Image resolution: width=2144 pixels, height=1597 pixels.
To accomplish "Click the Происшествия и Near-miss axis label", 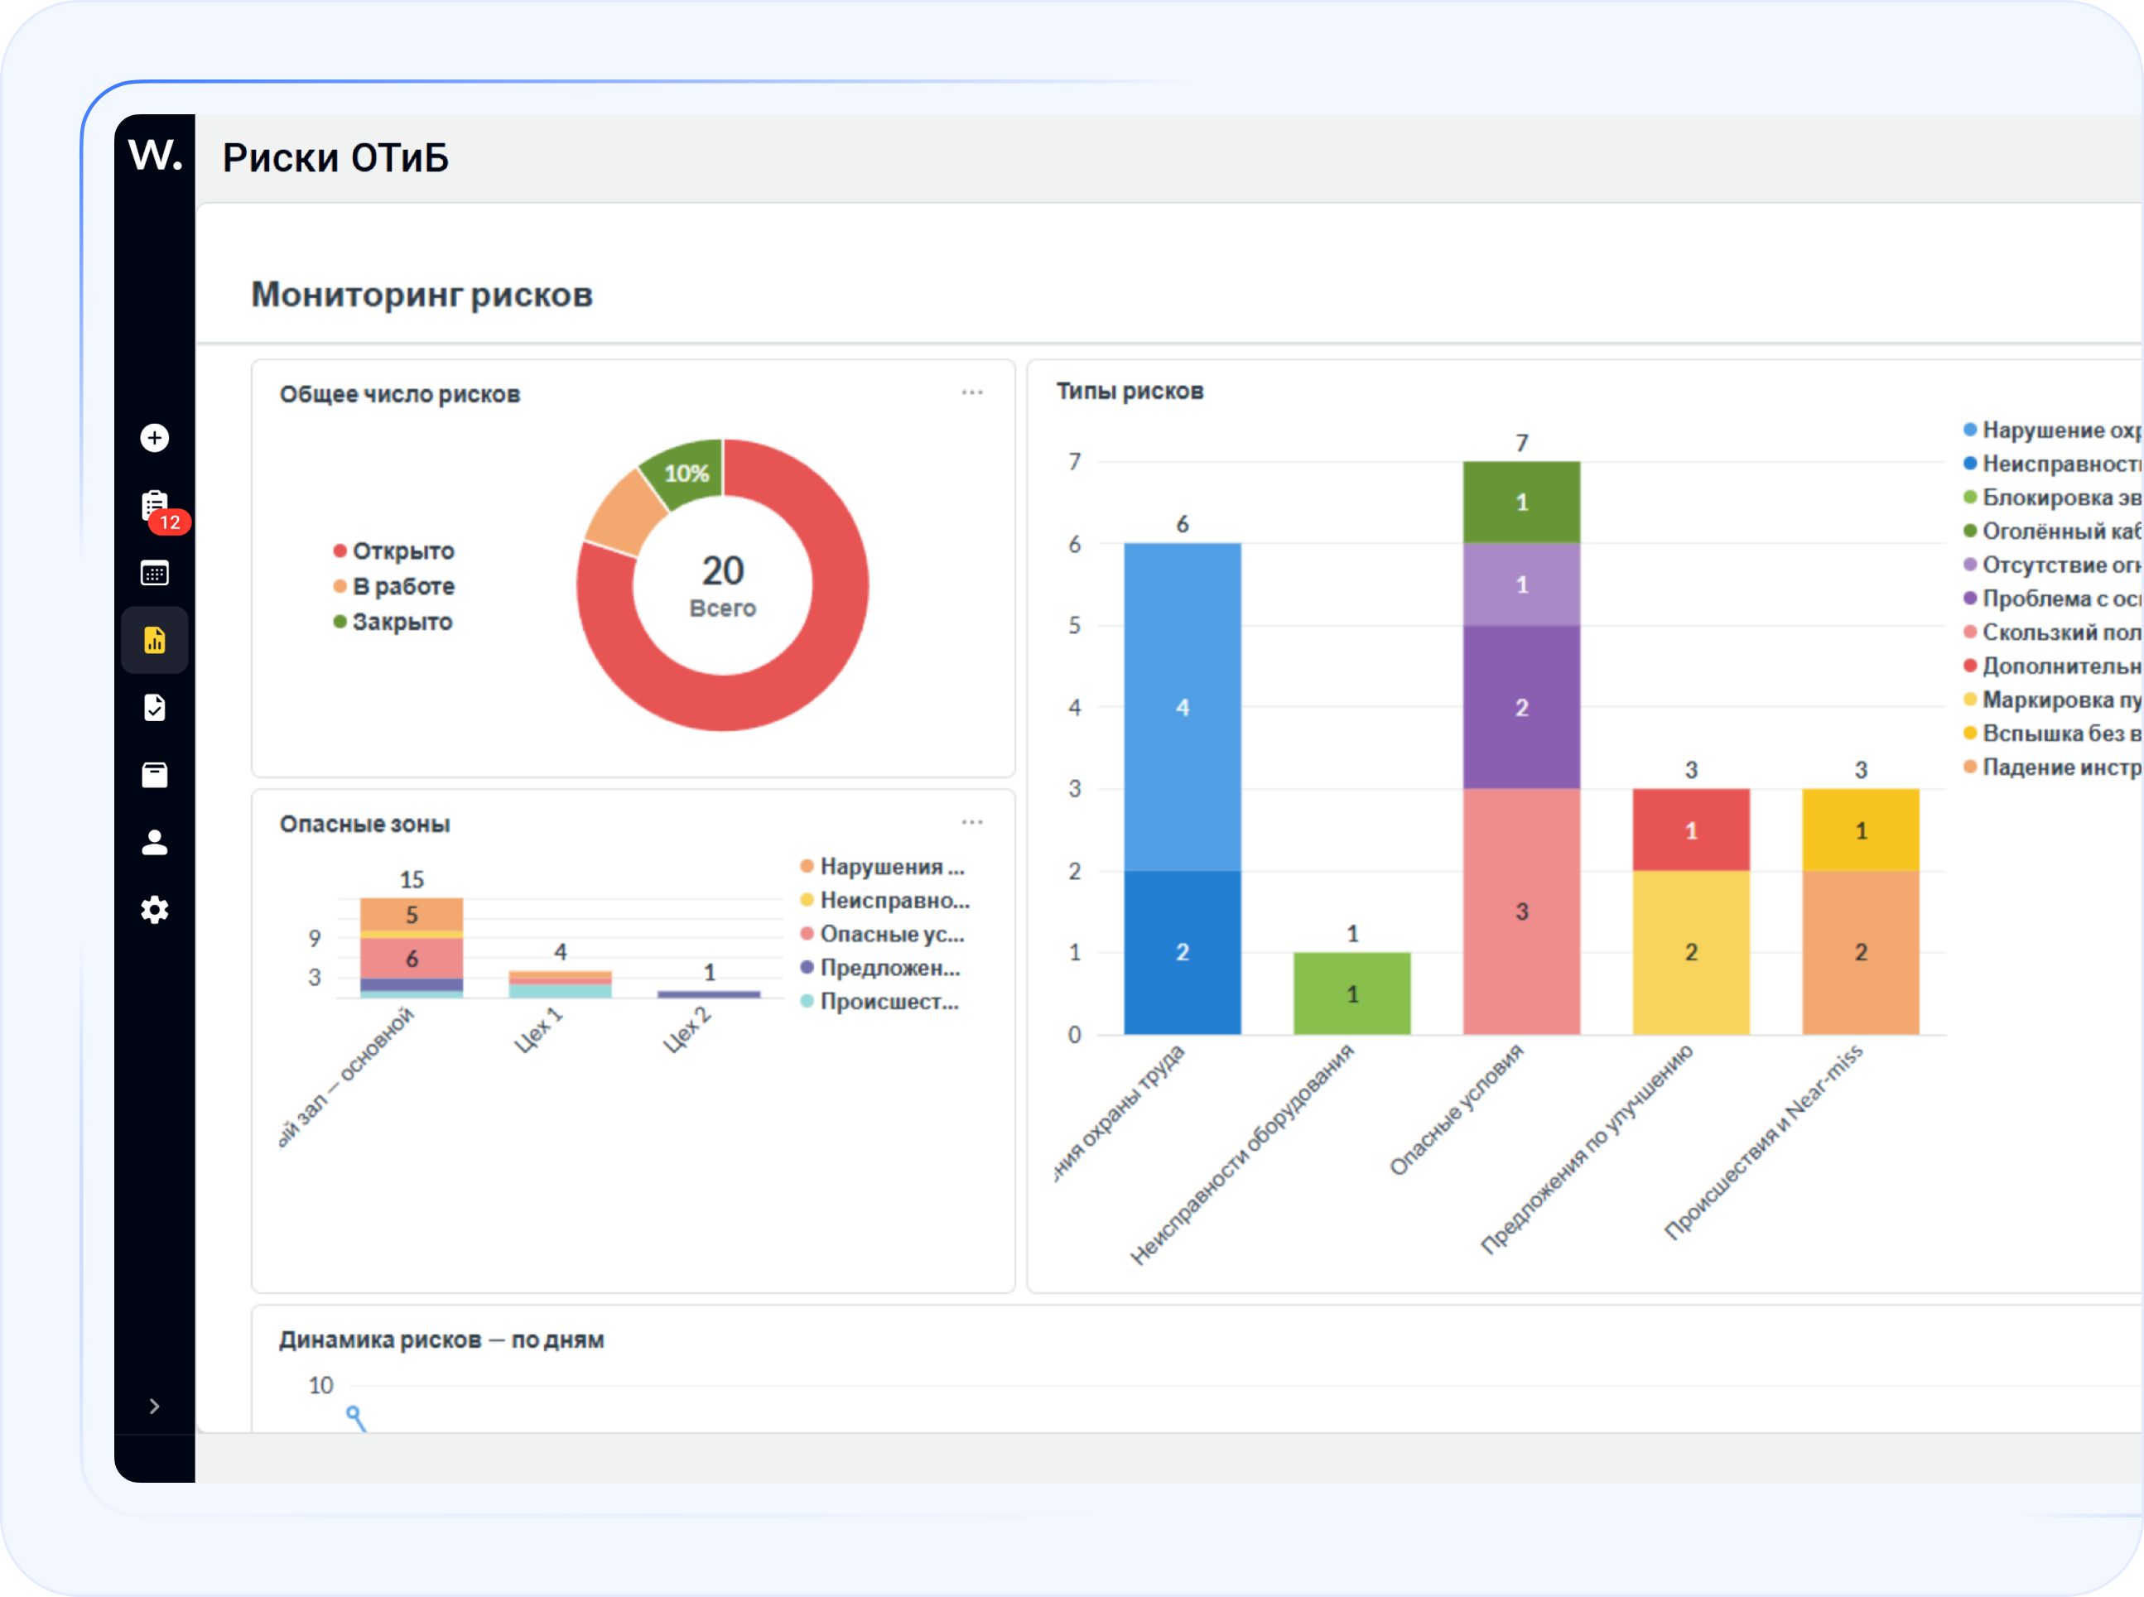I will coord(1764,1142).
